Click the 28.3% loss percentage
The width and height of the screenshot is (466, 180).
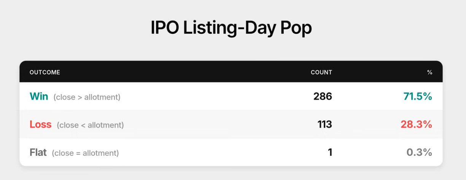tap(416, 124)
